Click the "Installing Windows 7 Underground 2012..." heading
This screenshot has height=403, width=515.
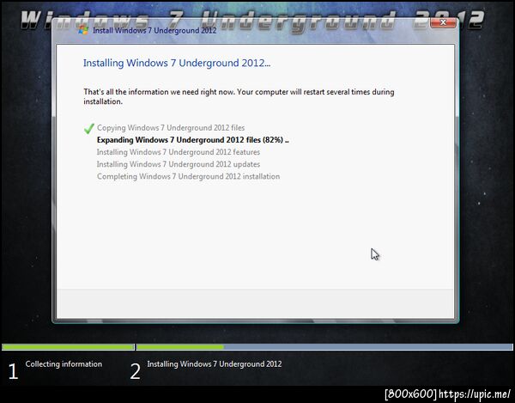click(x=177, y=63)
